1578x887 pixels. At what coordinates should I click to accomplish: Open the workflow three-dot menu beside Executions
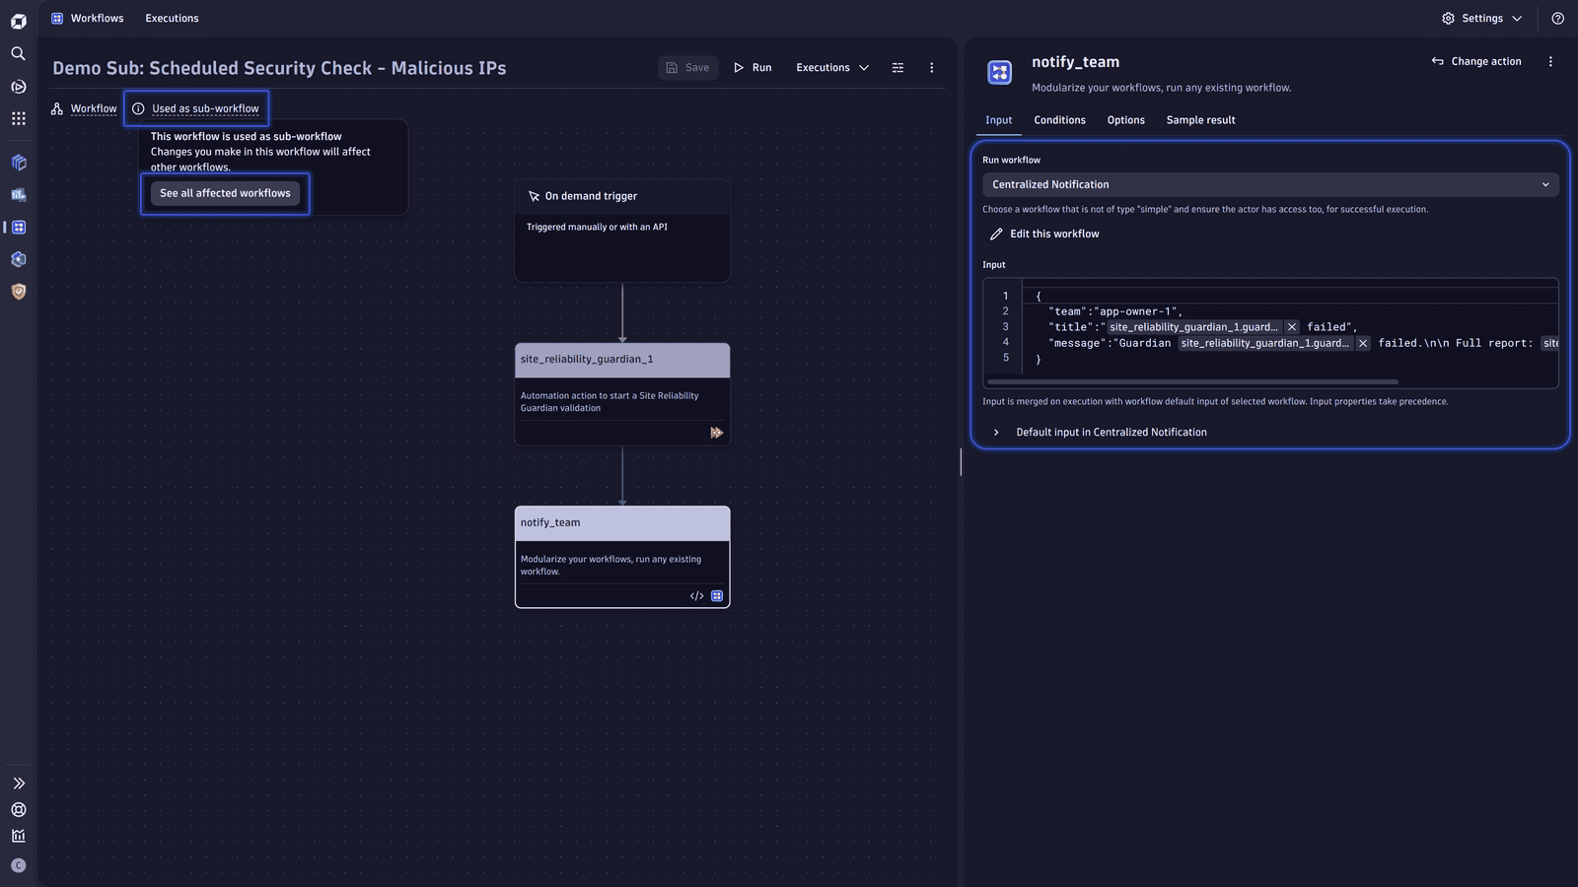tap(931, 68)
